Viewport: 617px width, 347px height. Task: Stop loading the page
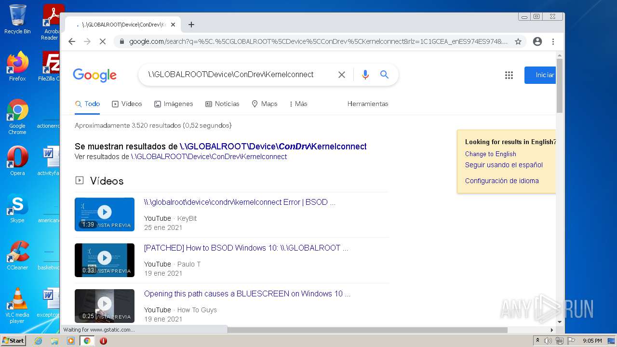(102, 41)
